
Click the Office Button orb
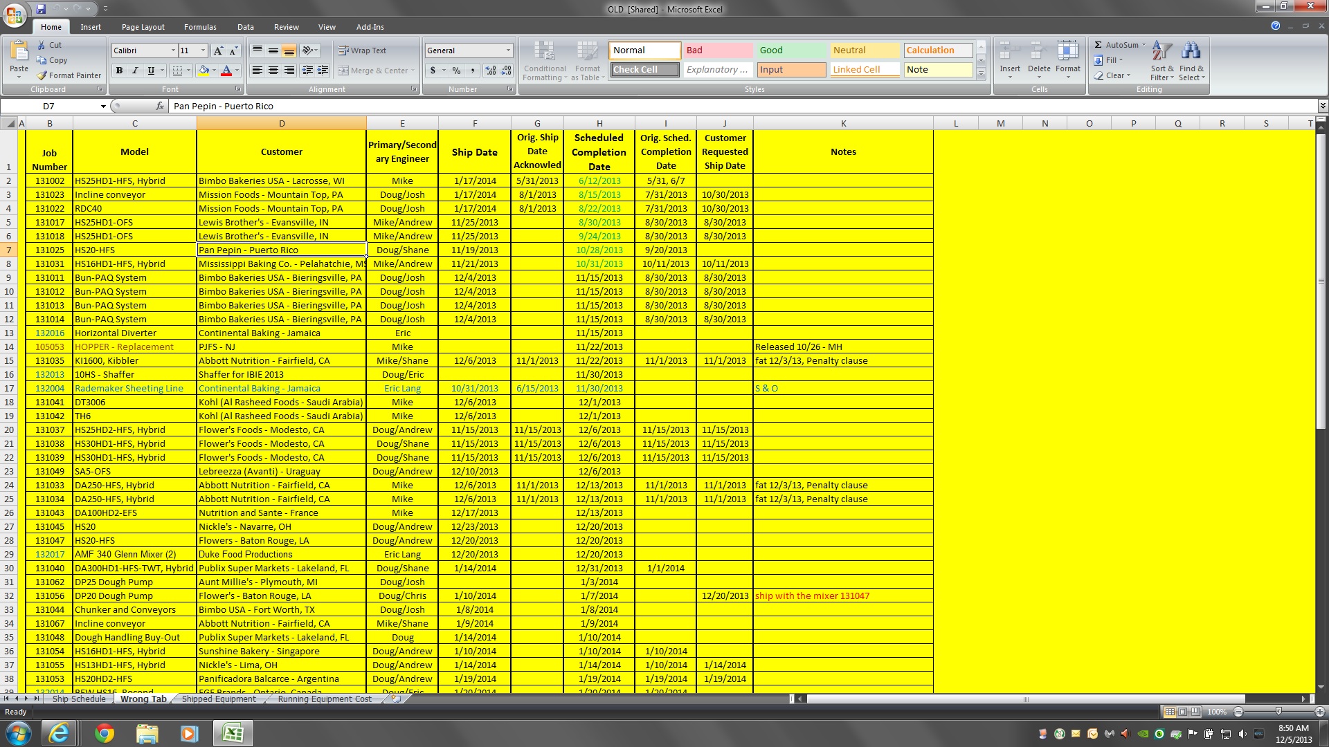pos(15,14)
